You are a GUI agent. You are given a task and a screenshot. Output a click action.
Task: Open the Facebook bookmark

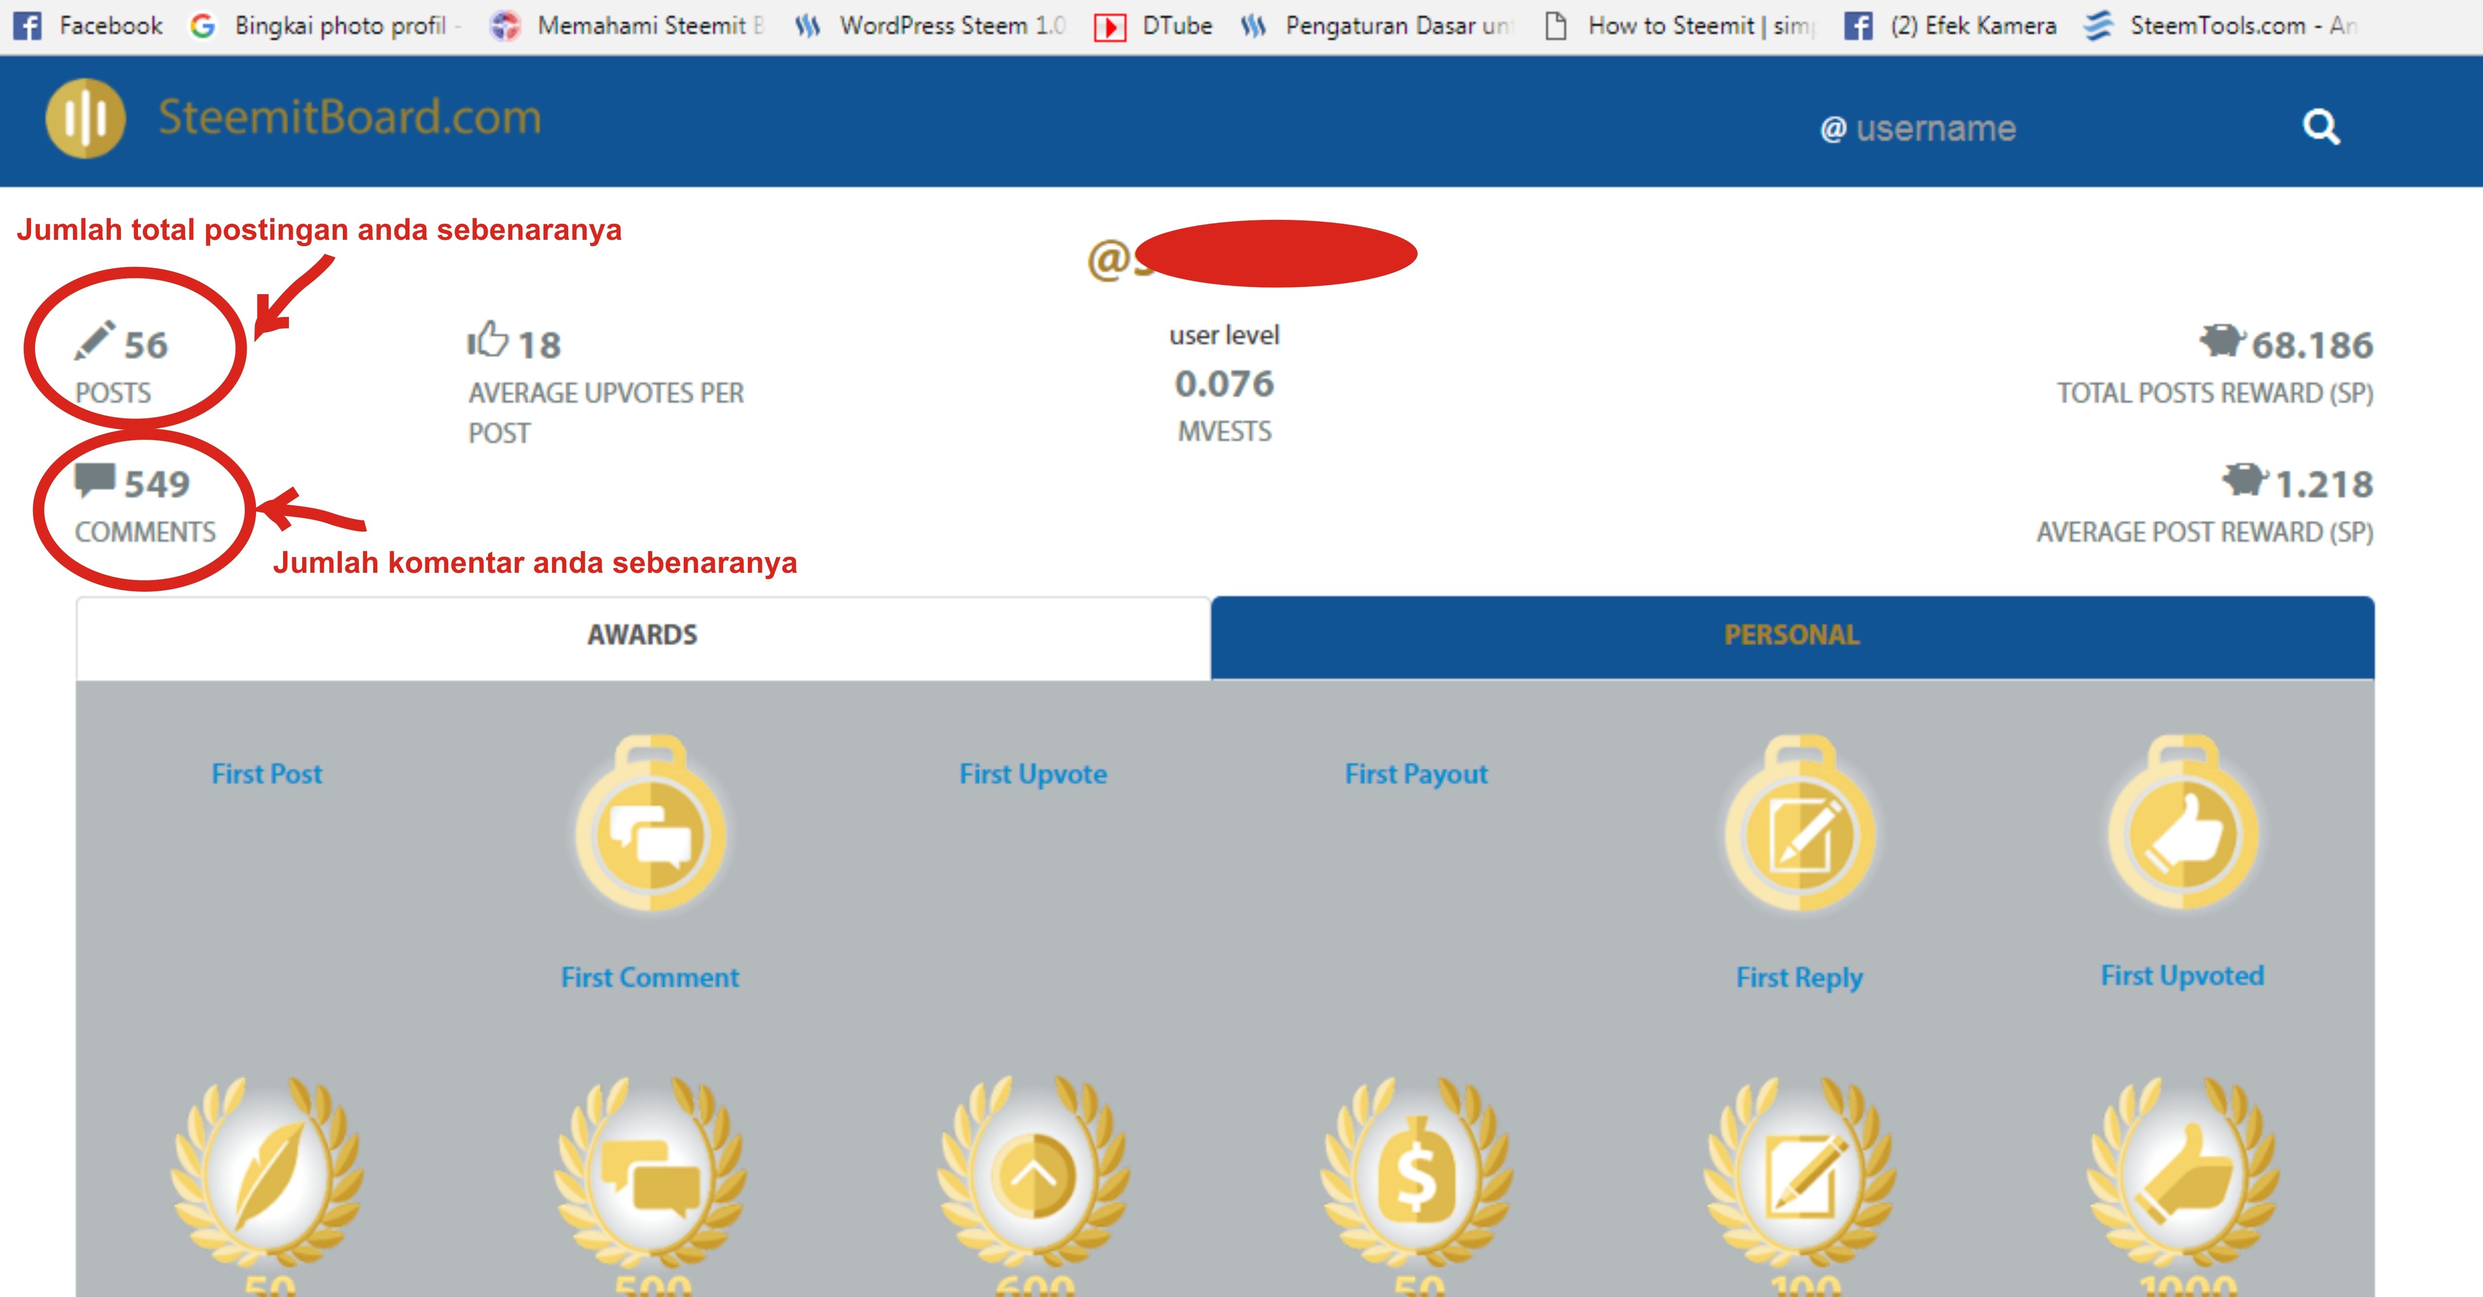tap(88, 26)
